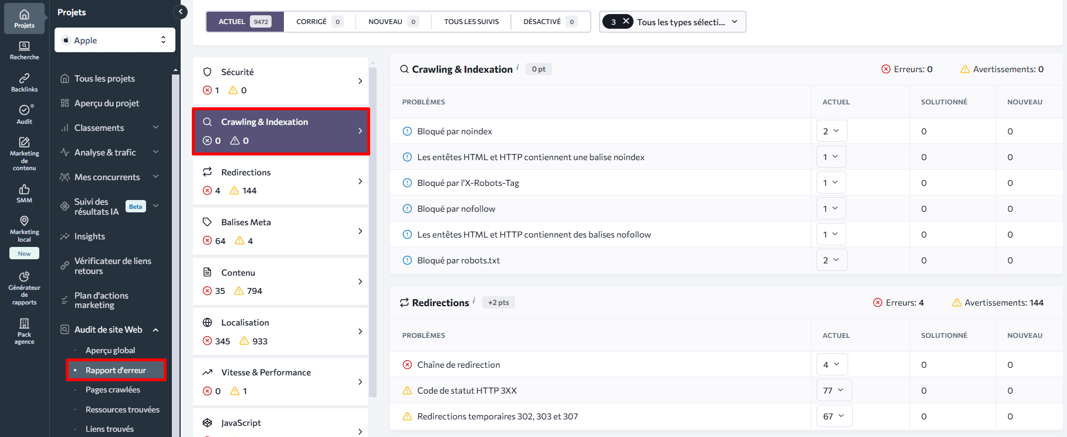Screen dimensions: 1067x437
Task: Click warning icon beside Code de statut HTTP 3XX
Action: 407,391
